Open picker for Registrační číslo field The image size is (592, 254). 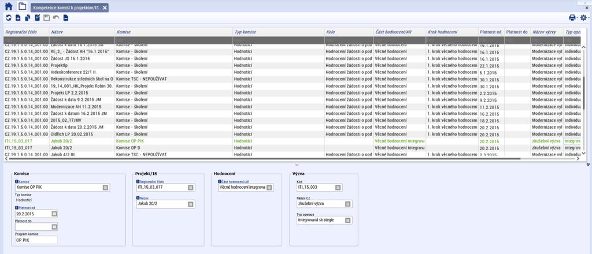pyautogui.click(x=191, y=187)
